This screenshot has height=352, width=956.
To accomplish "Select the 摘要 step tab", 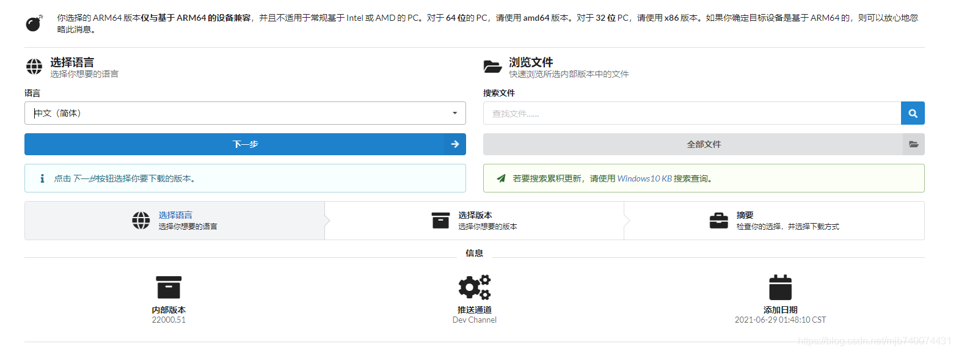I will (x=774, y=221).
